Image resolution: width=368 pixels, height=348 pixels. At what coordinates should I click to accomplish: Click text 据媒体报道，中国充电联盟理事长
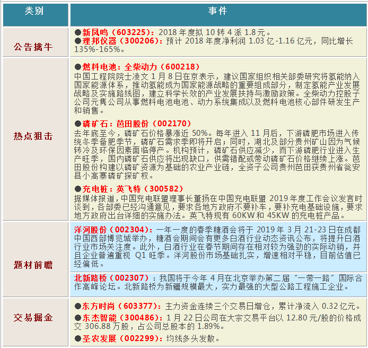point(134,198)
